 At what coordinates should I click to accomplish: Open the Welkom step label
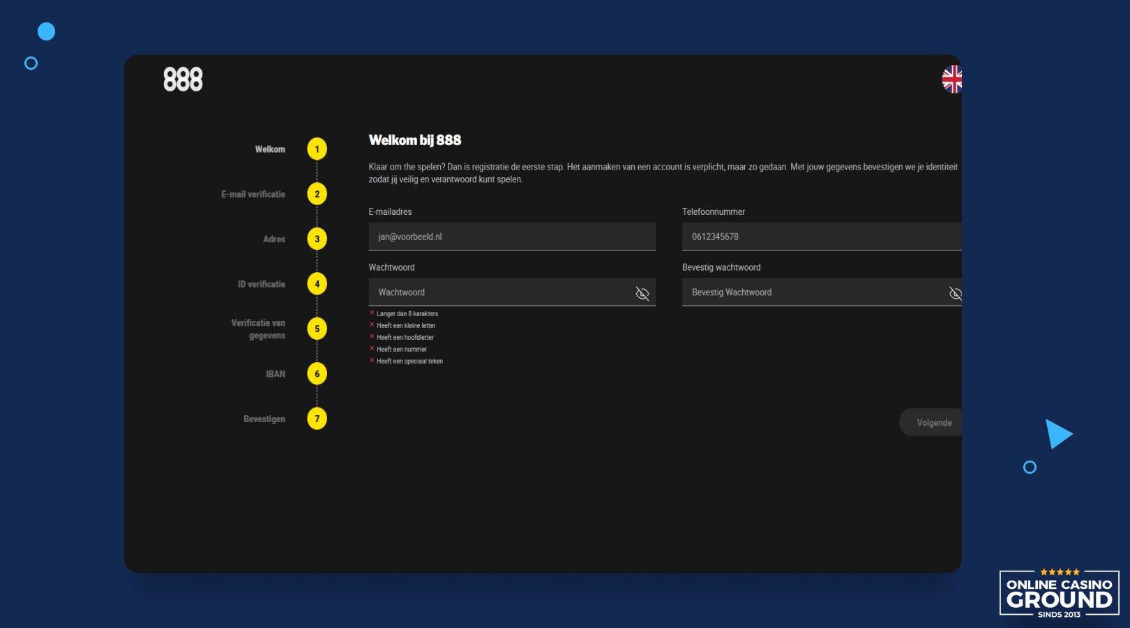point(270,149)
